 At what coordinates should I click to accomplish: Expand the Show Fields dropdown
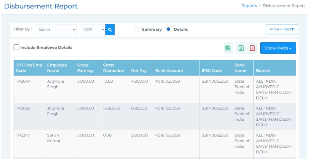(x=278, y=48)
